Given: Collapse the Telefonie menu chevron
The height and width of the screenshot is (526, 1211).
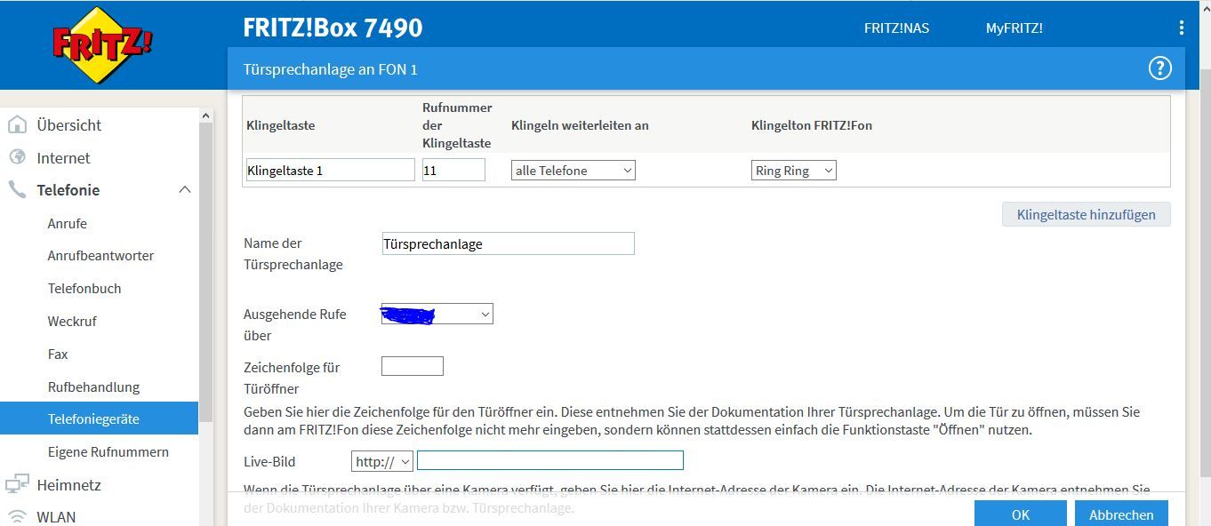Looking at the screenshot, I should coord(185,190).
